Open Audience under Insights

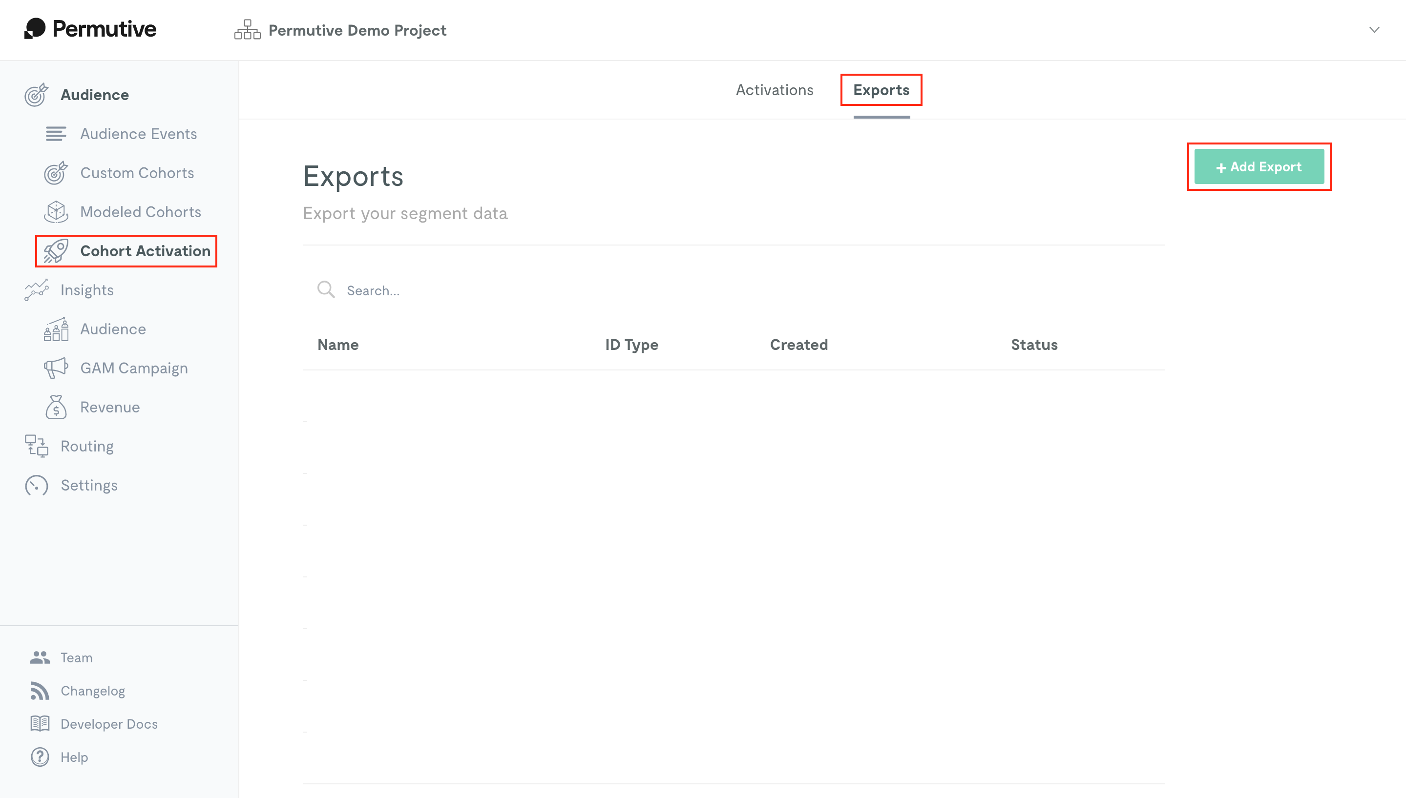(113, 329)
